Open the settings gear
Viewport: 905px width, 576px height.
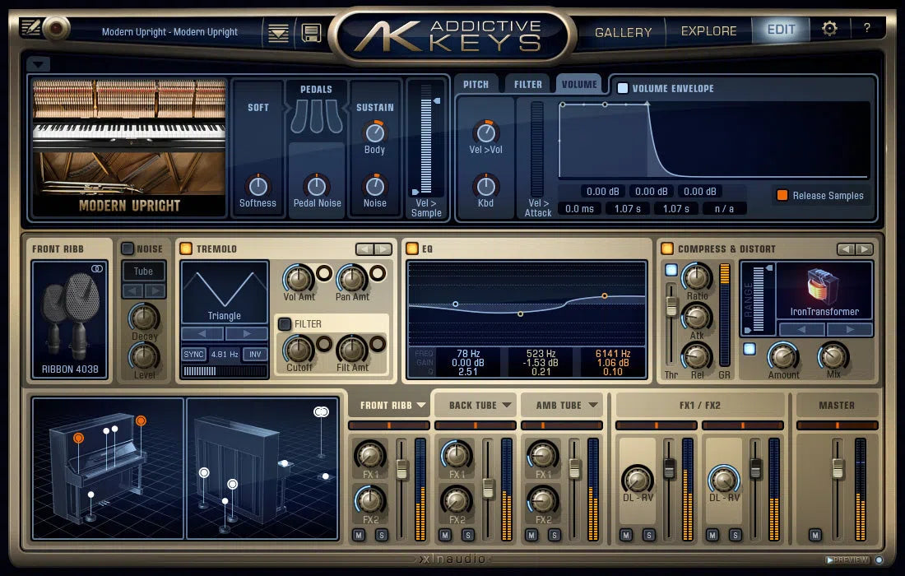[x=831, y=27]
